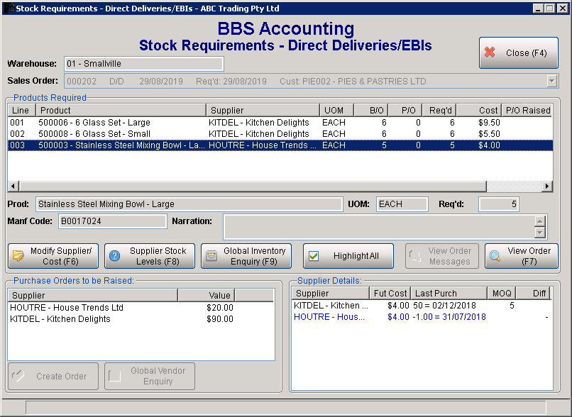Open the Global Vendor Enquiry icon
This screenshot has width=572, height=417.
point(116,376)
